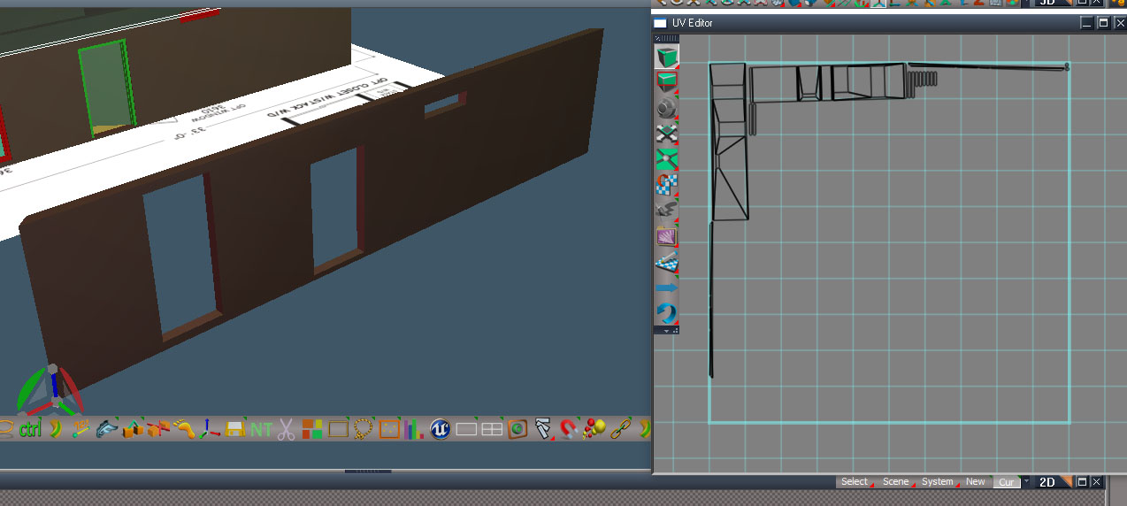The height and width of the screenshot is (506, 1127).
Task: Select the rectangle selection icon
Action: [338, 429]
